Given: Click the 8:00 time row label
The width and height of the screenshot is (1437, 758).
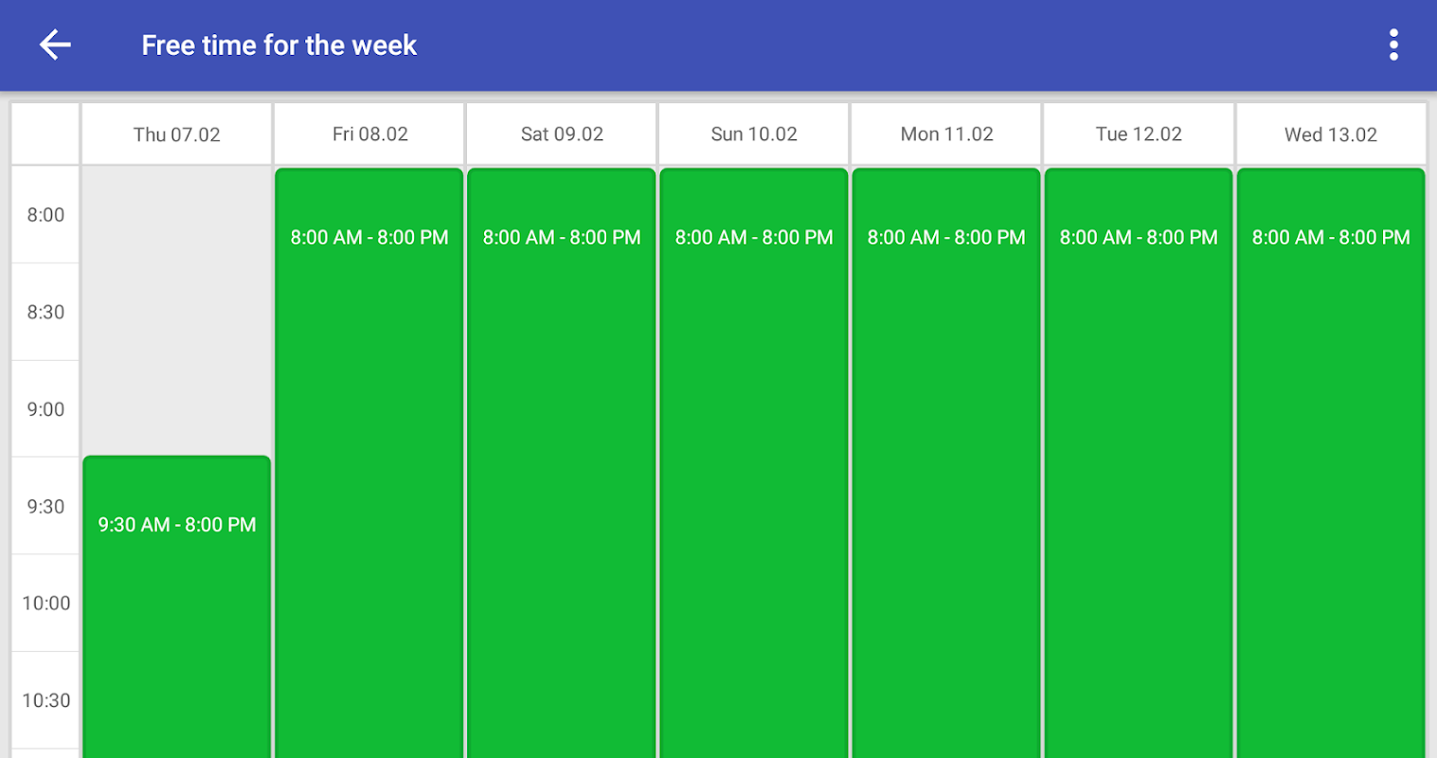Looking at the screenshot, I should pyautogui.click(x=45, y=215).
